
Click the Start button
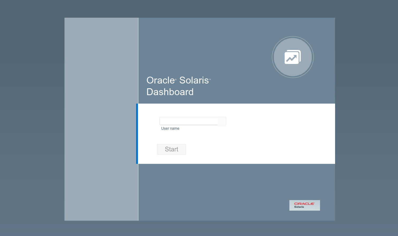pyautogui.click(x=172, y=149)
